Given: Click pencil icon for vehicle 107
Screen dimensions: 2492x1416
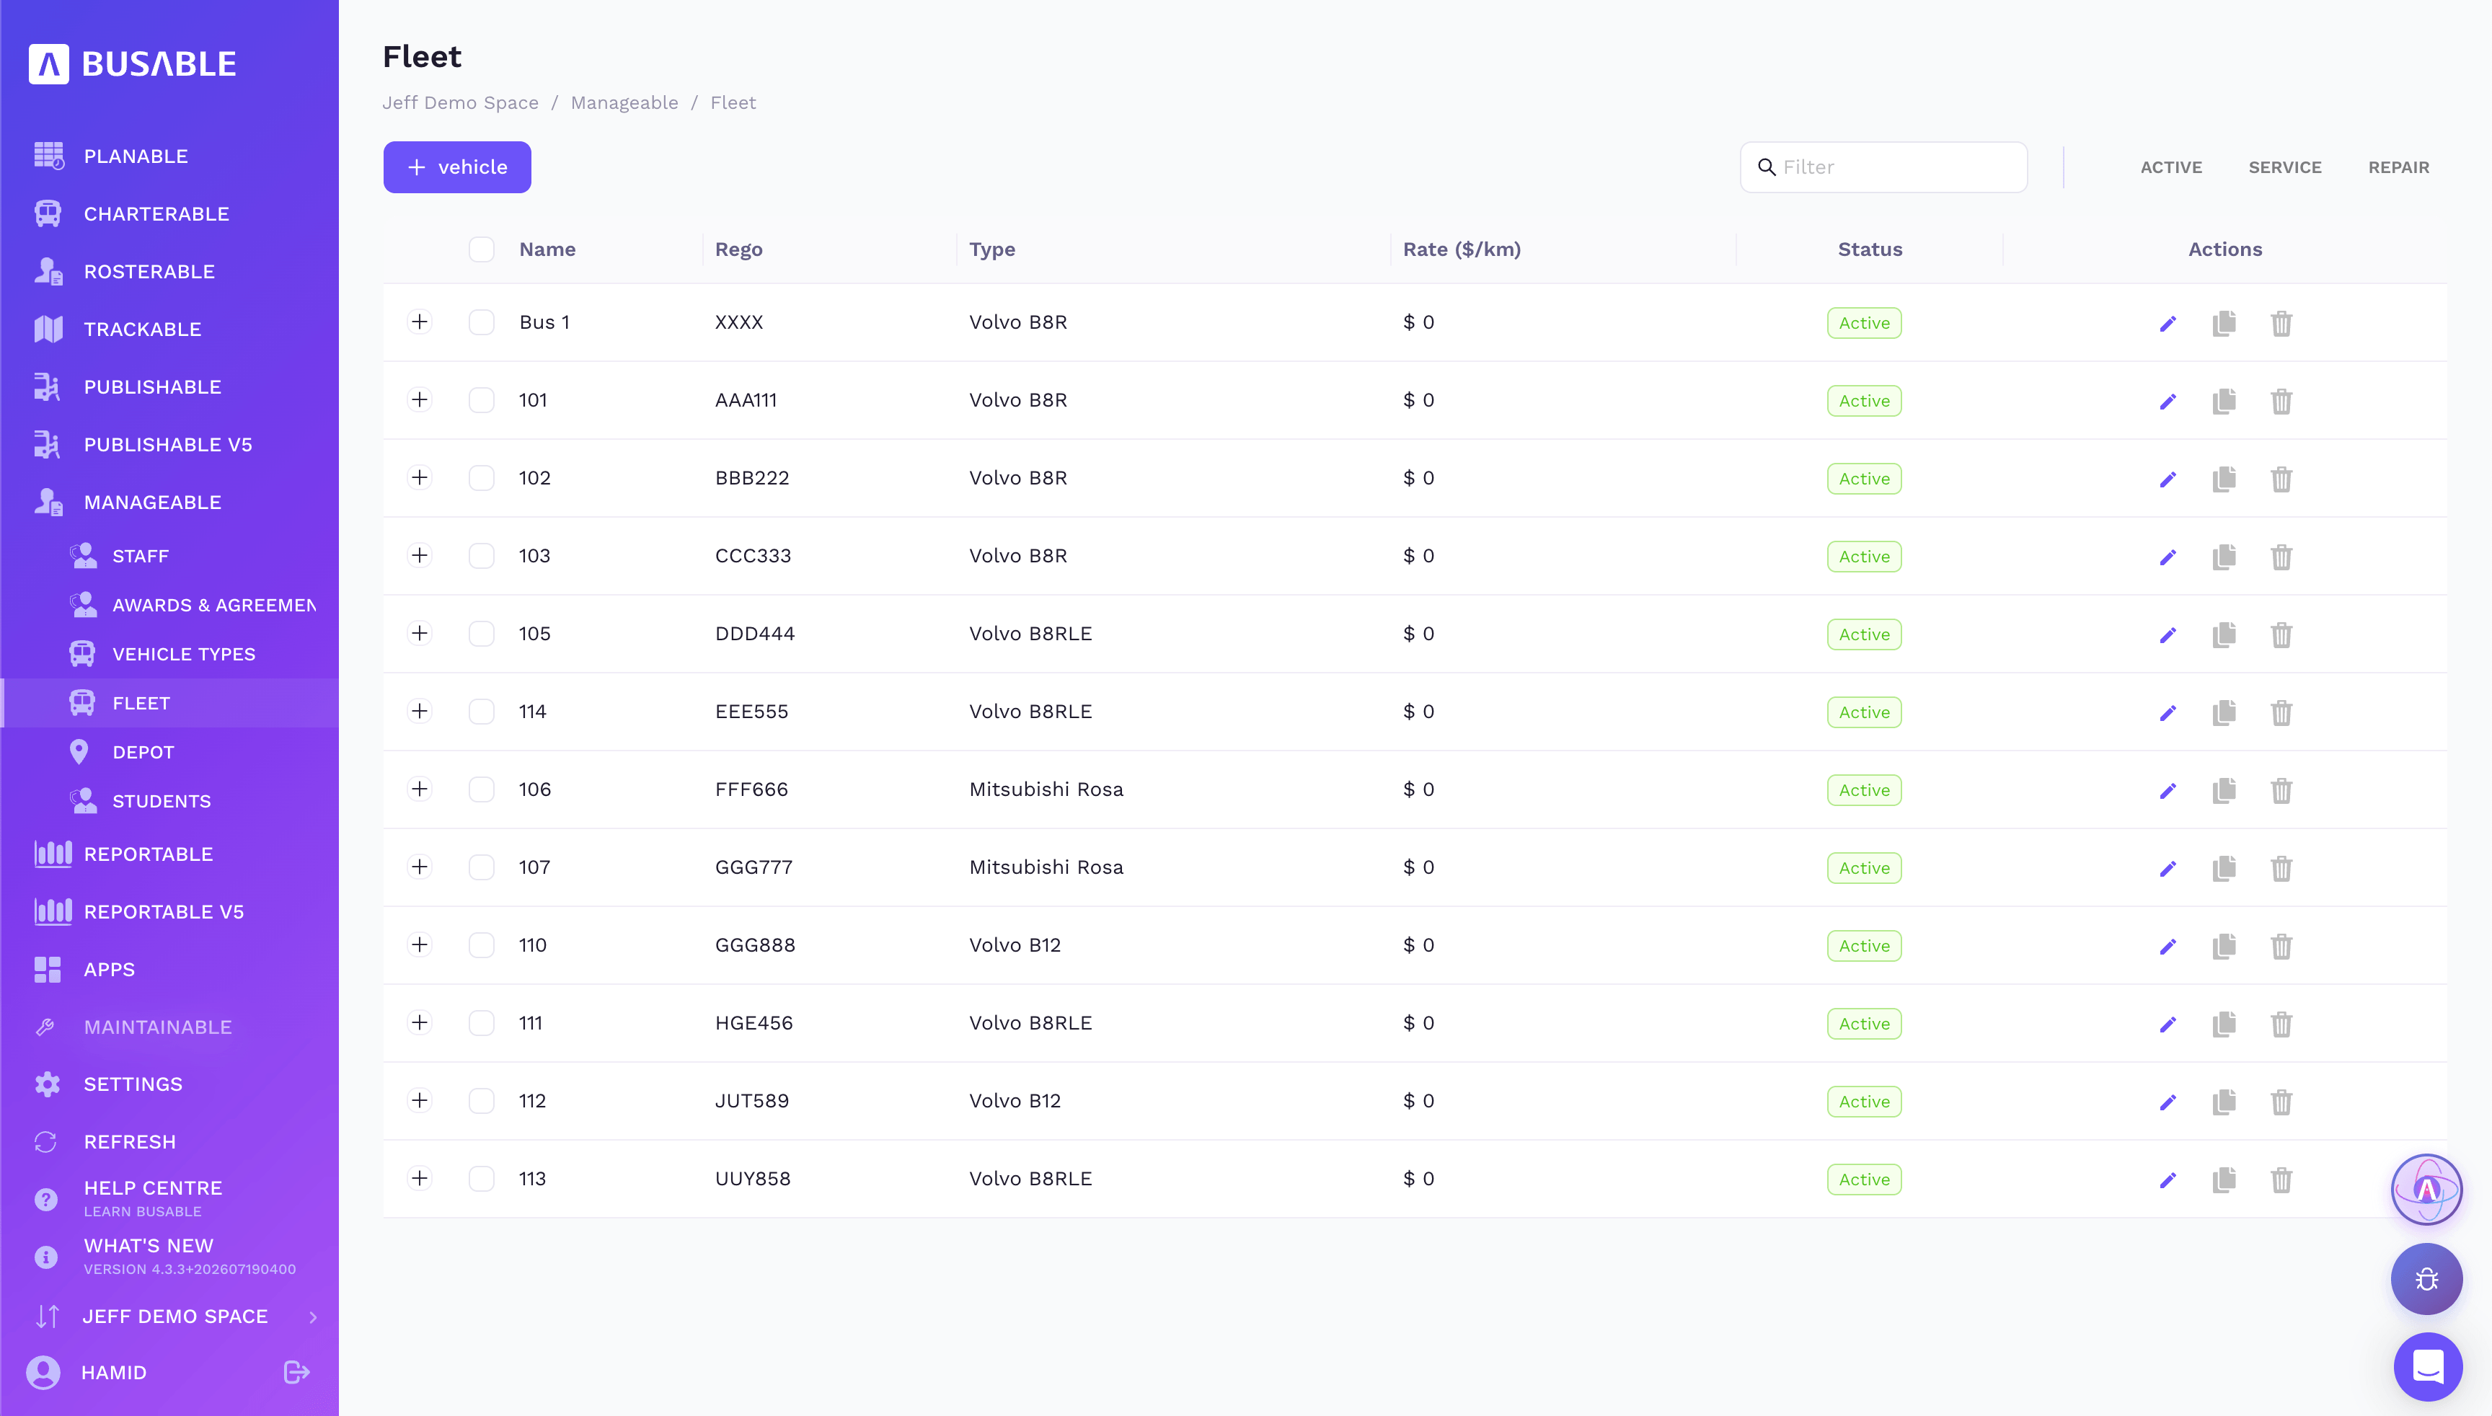Looking at the screenshot, I should tap(2167, 867).
